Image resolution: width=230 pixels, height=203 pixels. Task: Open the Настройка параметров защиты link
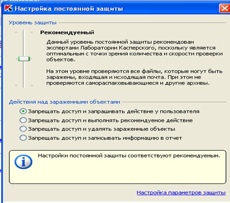[x=181, y=193]
